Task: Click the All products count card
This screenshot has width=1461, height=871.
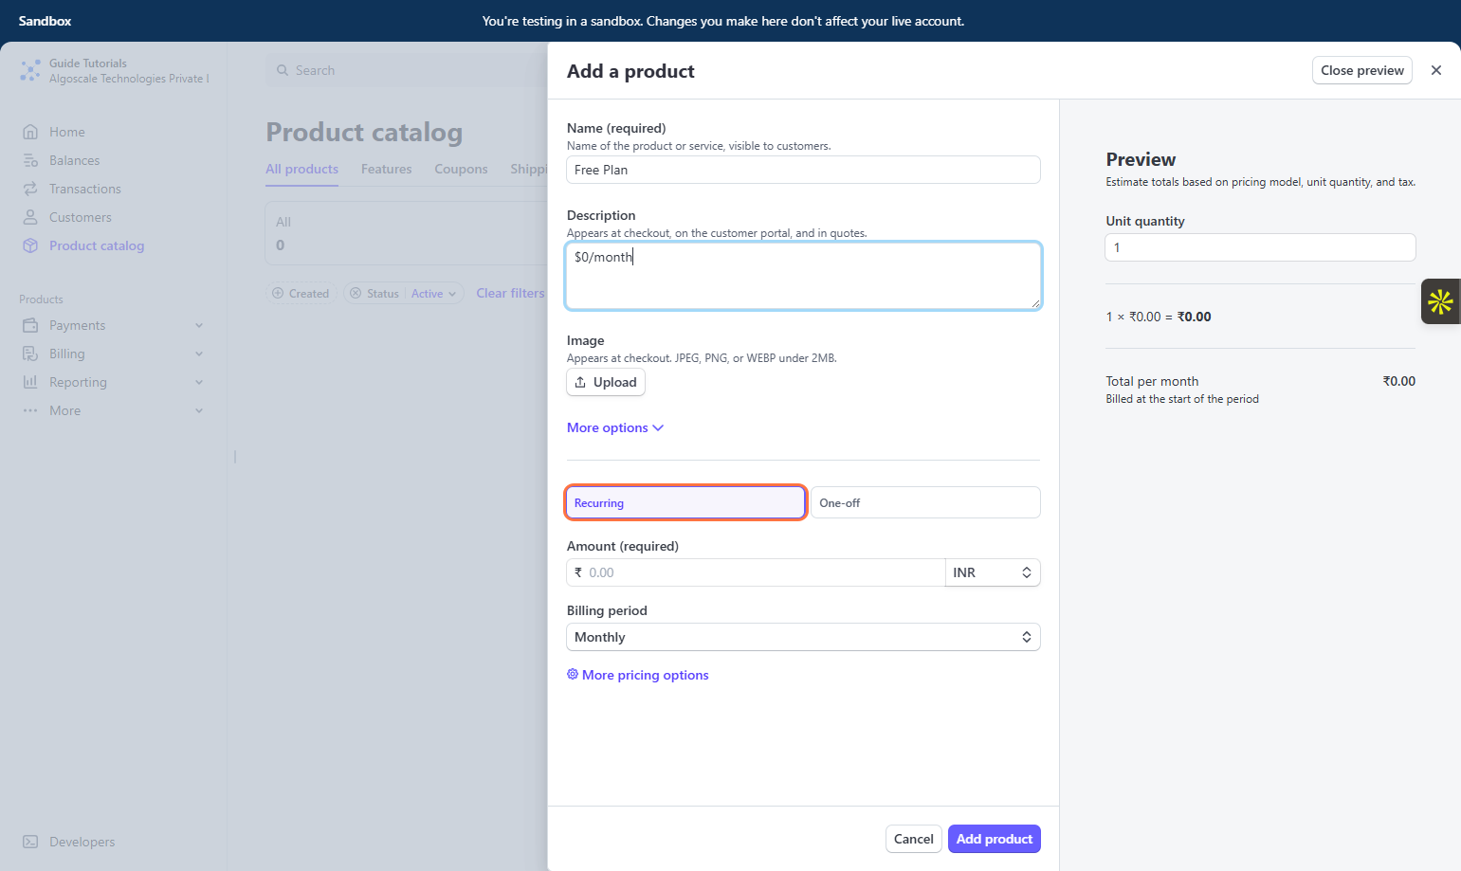Action: pos(406,233)
